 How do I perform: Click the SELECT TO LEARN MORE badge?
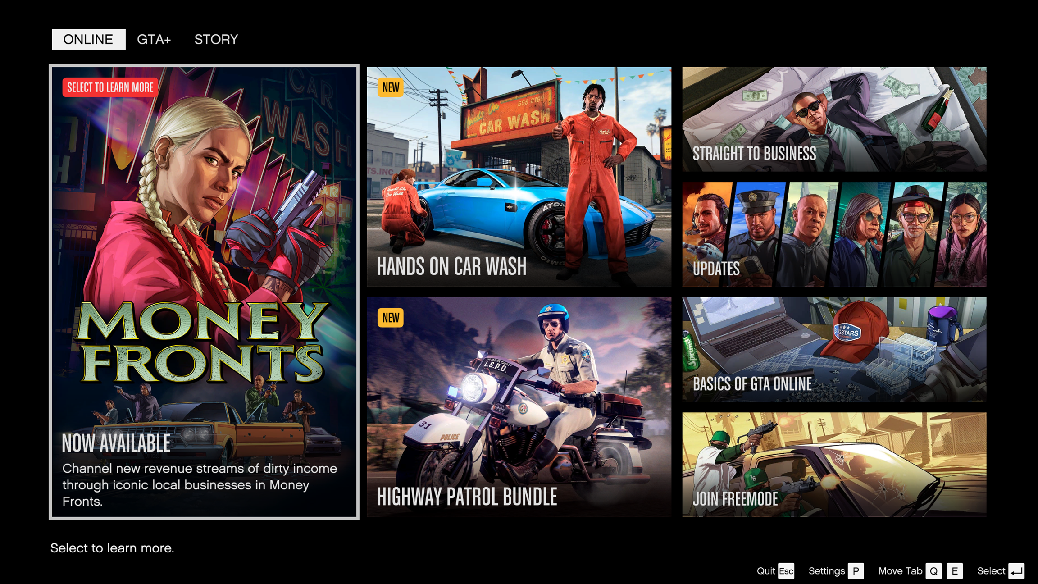[x=110, y=87]
